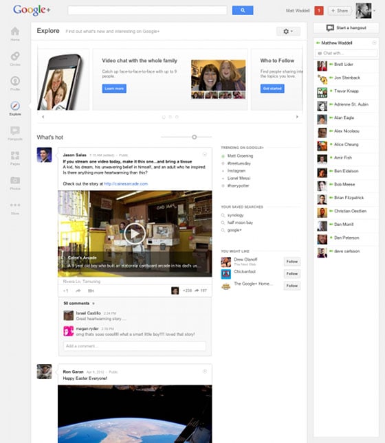This screenshot has width=385, height=443.
Task: Select the second carousel page dot
Action: (170, 117)
